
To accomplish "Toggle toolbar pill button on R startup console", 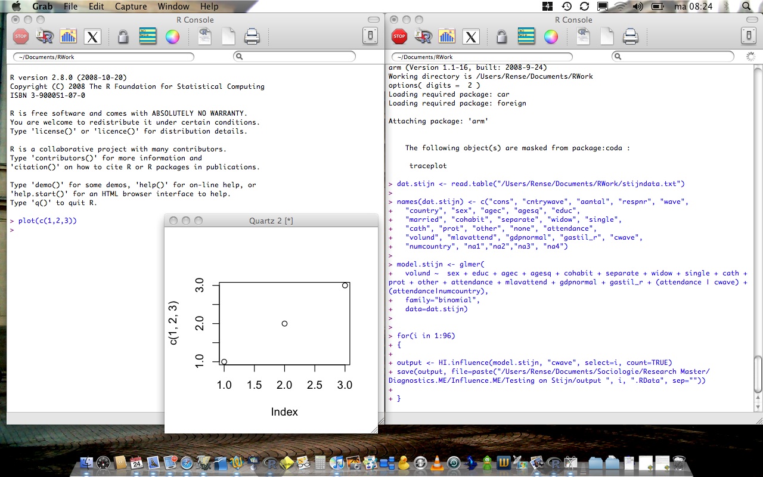I will click(373, 20).
